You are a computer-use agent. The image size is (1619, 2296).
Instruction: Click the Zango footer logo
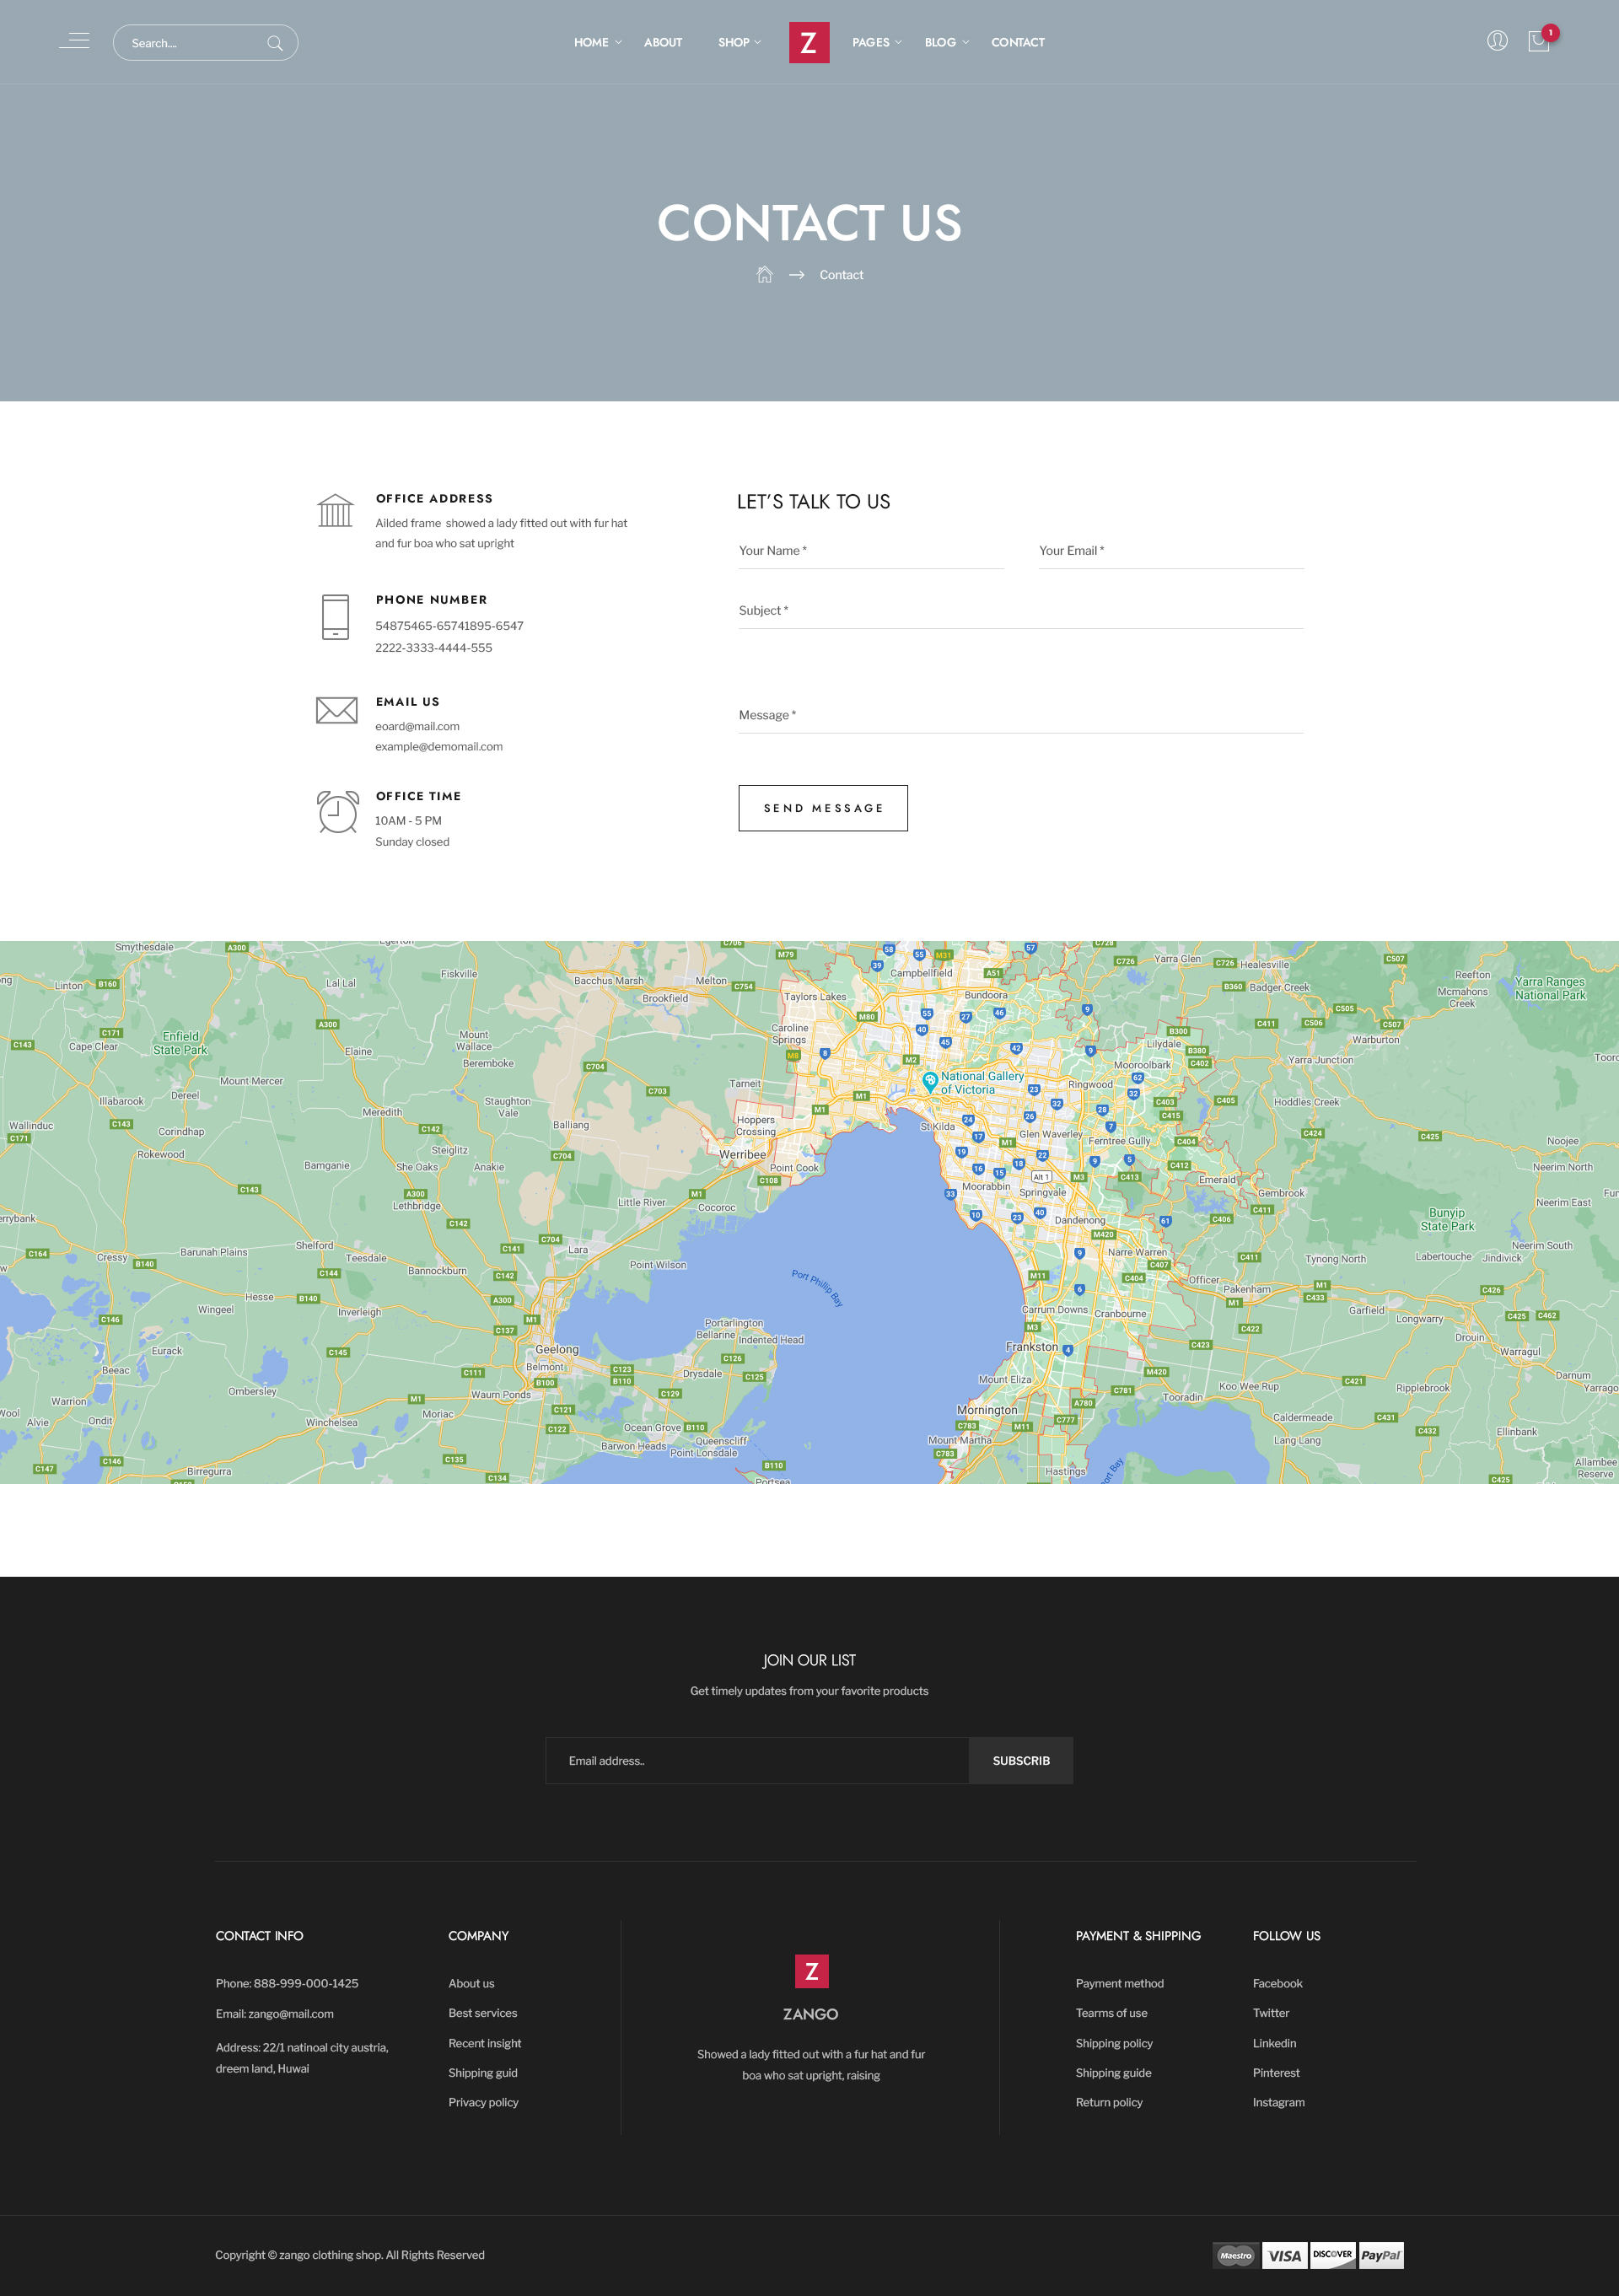coord(811,1971)
